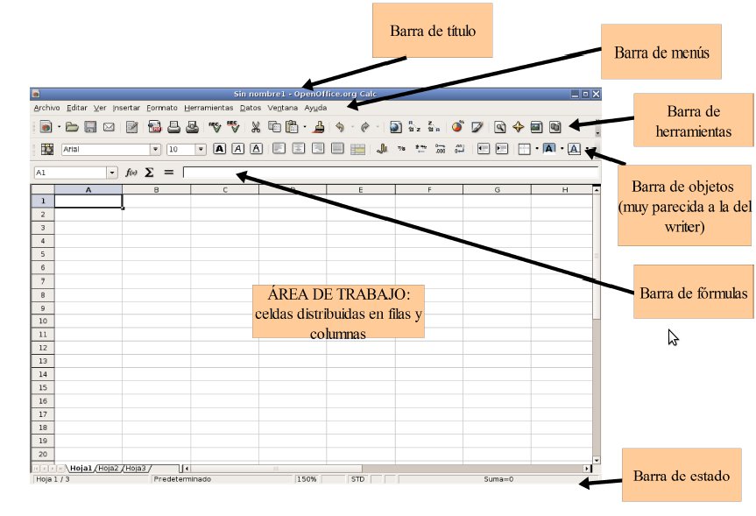756x516 pixels.
Task: Click column header C
Action: [224, 189]
